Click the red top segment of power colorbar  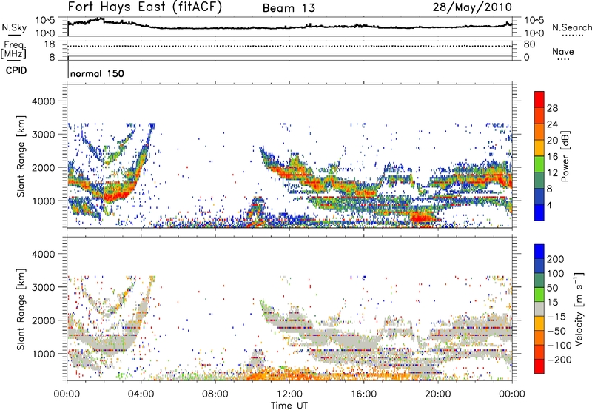[539, 99]
